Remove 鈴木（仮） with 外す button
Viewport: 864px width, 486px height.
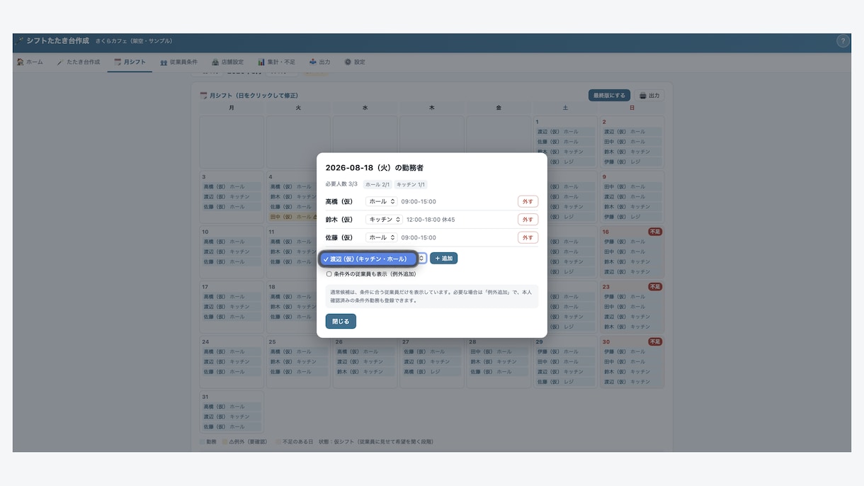tap(528, 220)
